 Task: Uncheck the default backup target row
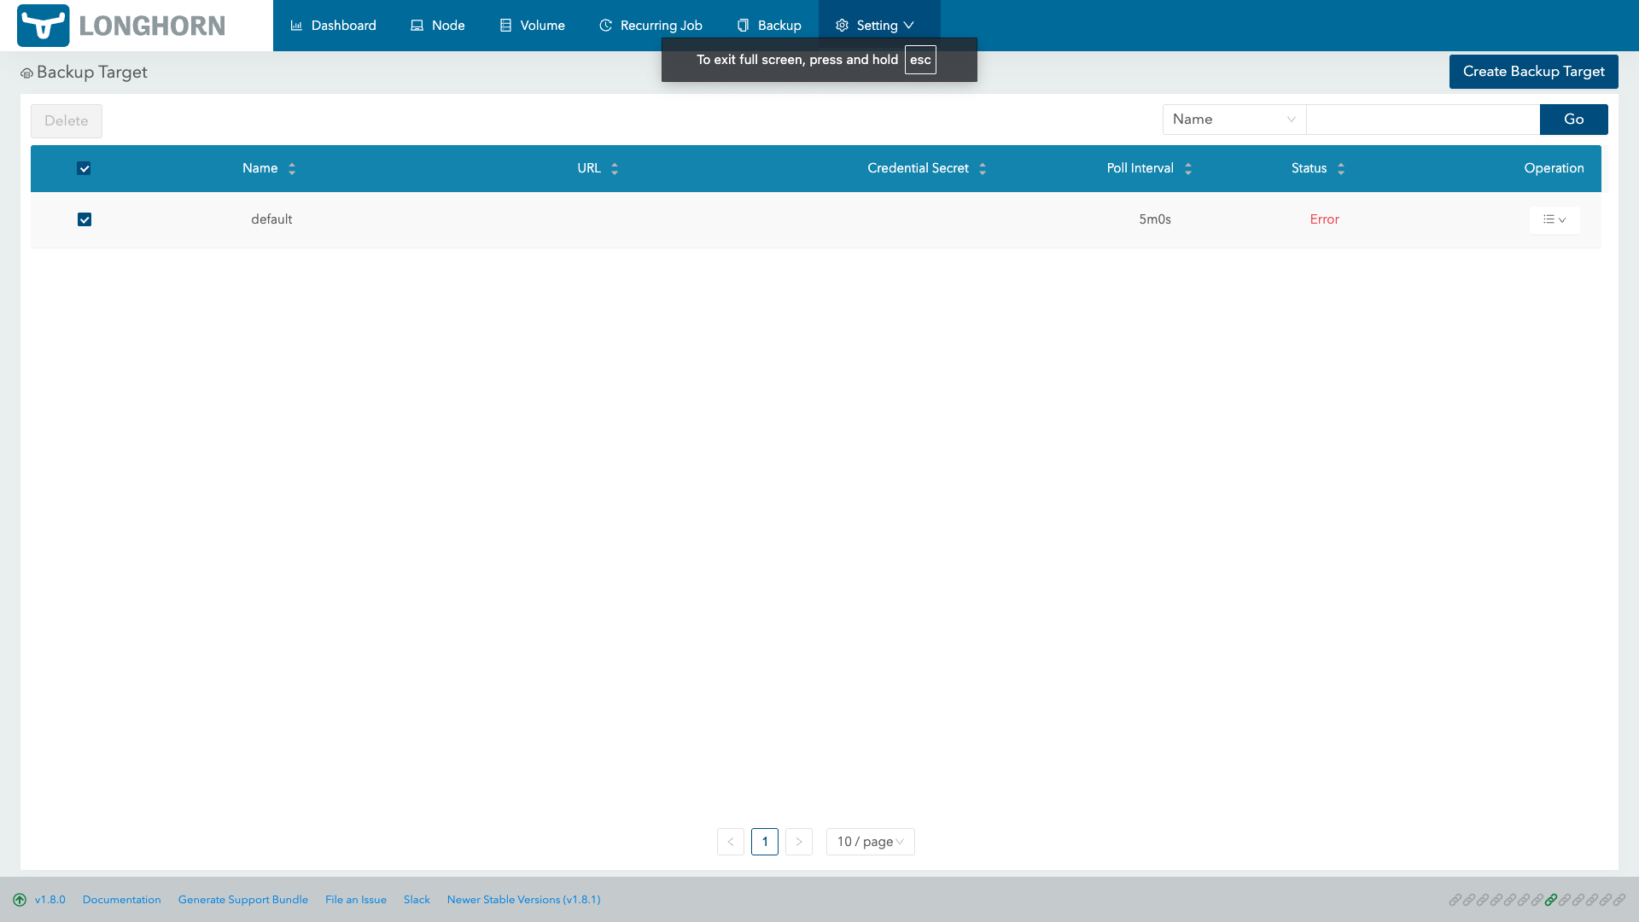(85, 219)
